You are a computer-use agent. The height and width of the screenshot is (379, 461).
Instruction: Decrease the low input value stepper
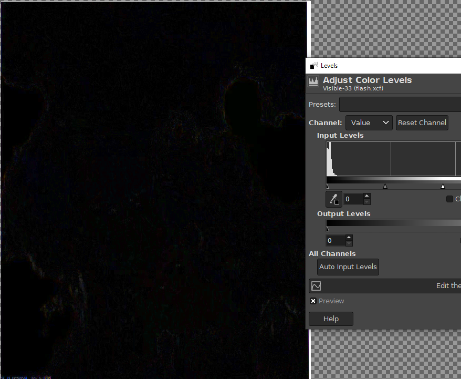(366, 202)
